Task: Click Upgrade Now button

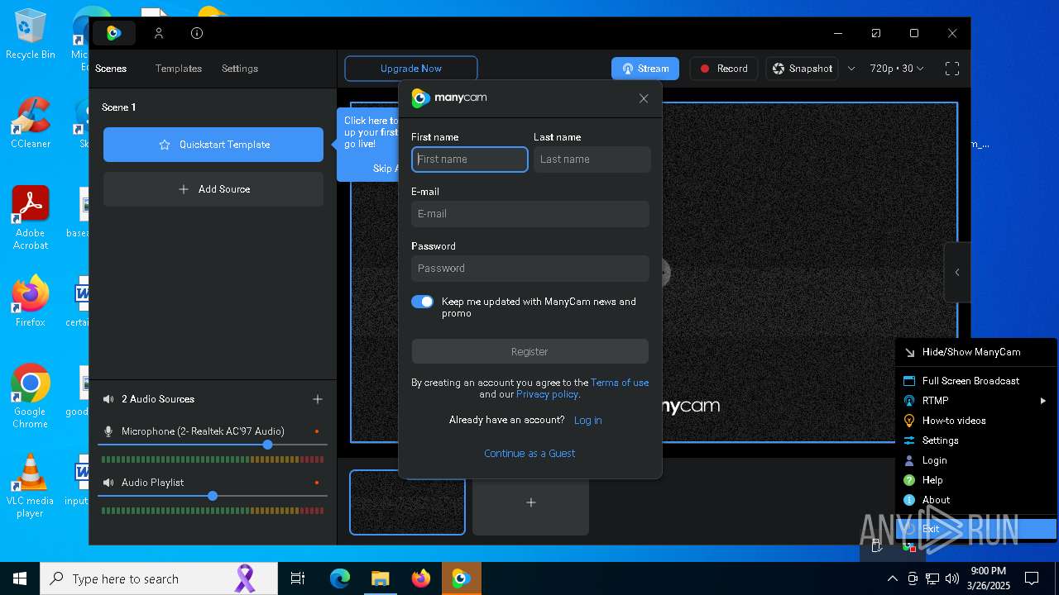Action: pyautogui.click(x=411, y=69)
